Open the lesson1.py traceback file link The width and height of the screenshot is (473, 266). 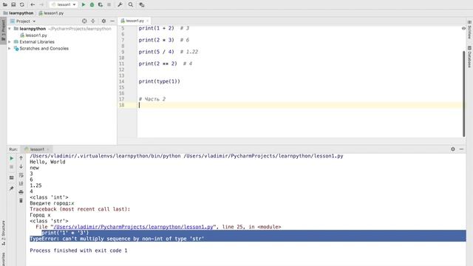133,227
